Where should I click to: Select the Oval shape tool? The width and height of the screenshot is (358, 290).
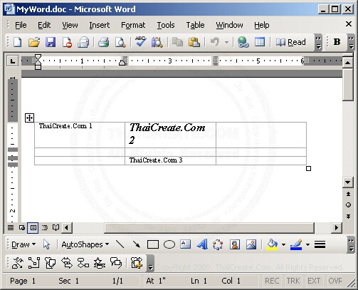[x=169, y=244]
